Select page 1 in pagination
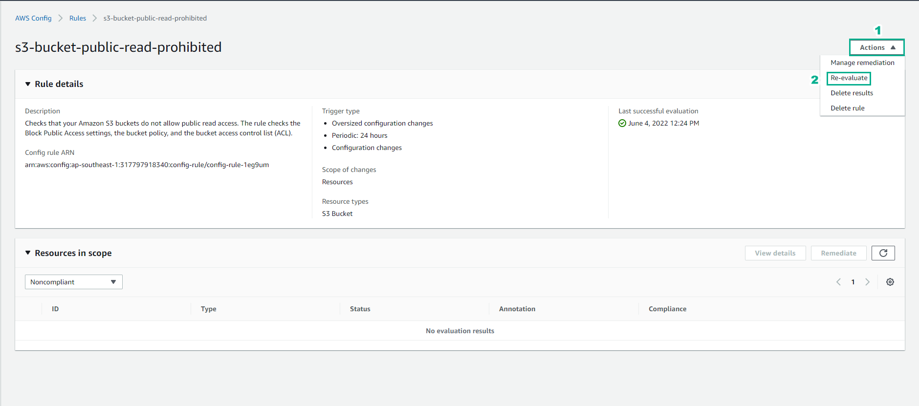 (853, 282)
